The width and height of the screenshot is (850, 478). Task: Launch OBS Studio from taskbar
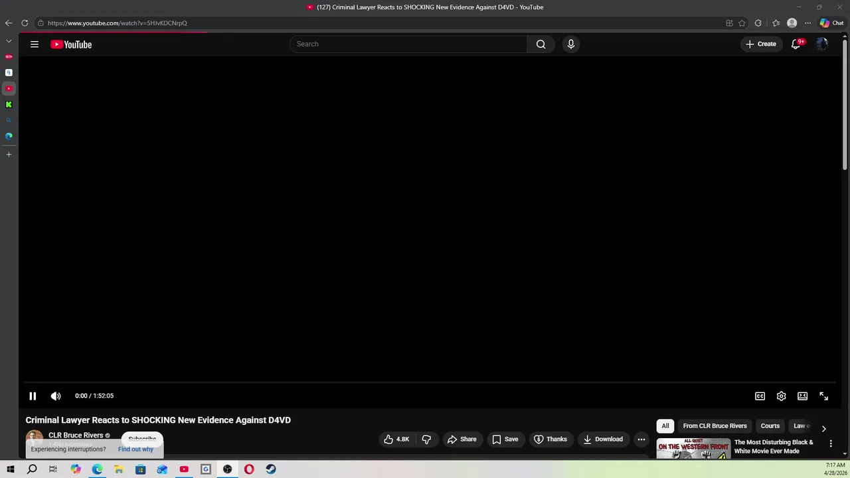pyautogui.click(x=227, y=469)
